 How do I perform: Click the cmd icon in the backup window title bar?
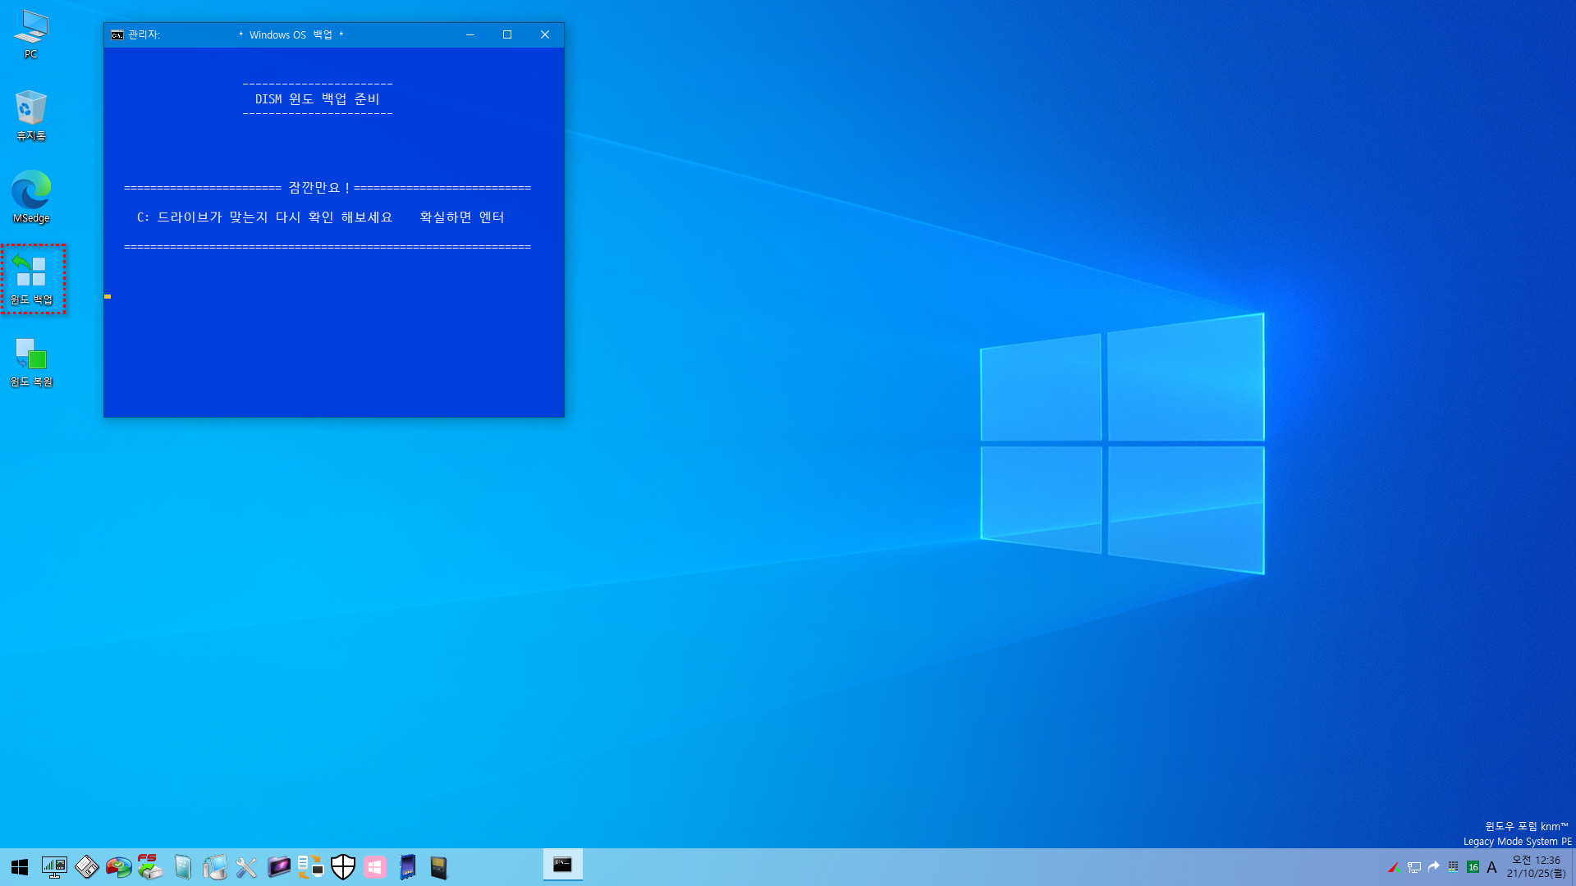coord(117,34)
